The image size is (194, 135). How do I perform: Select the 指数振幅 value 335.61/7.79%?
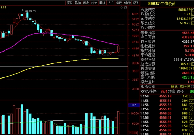click(x=184, y=60)
